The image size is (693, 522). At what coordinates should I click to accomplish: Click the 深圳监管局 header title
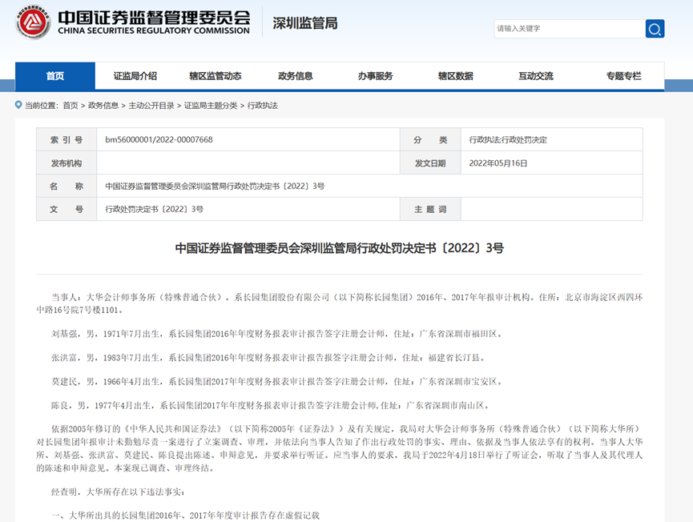(305, 23)
